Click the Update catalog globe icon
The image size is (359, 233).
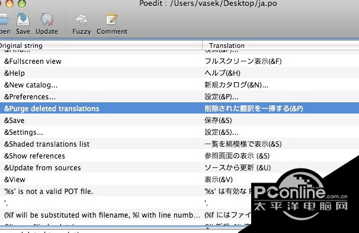pos(47,20)
